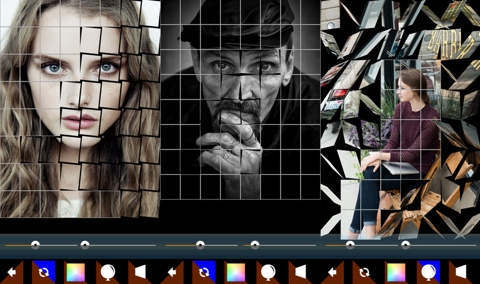Click the black-and-white man photo preview
Viewport: 480px width, 284px height.
[240, 101]
